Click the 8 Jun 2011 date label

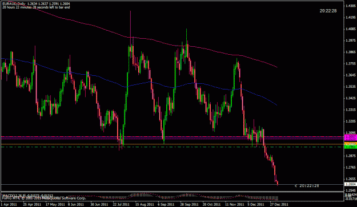coord(76,205)
